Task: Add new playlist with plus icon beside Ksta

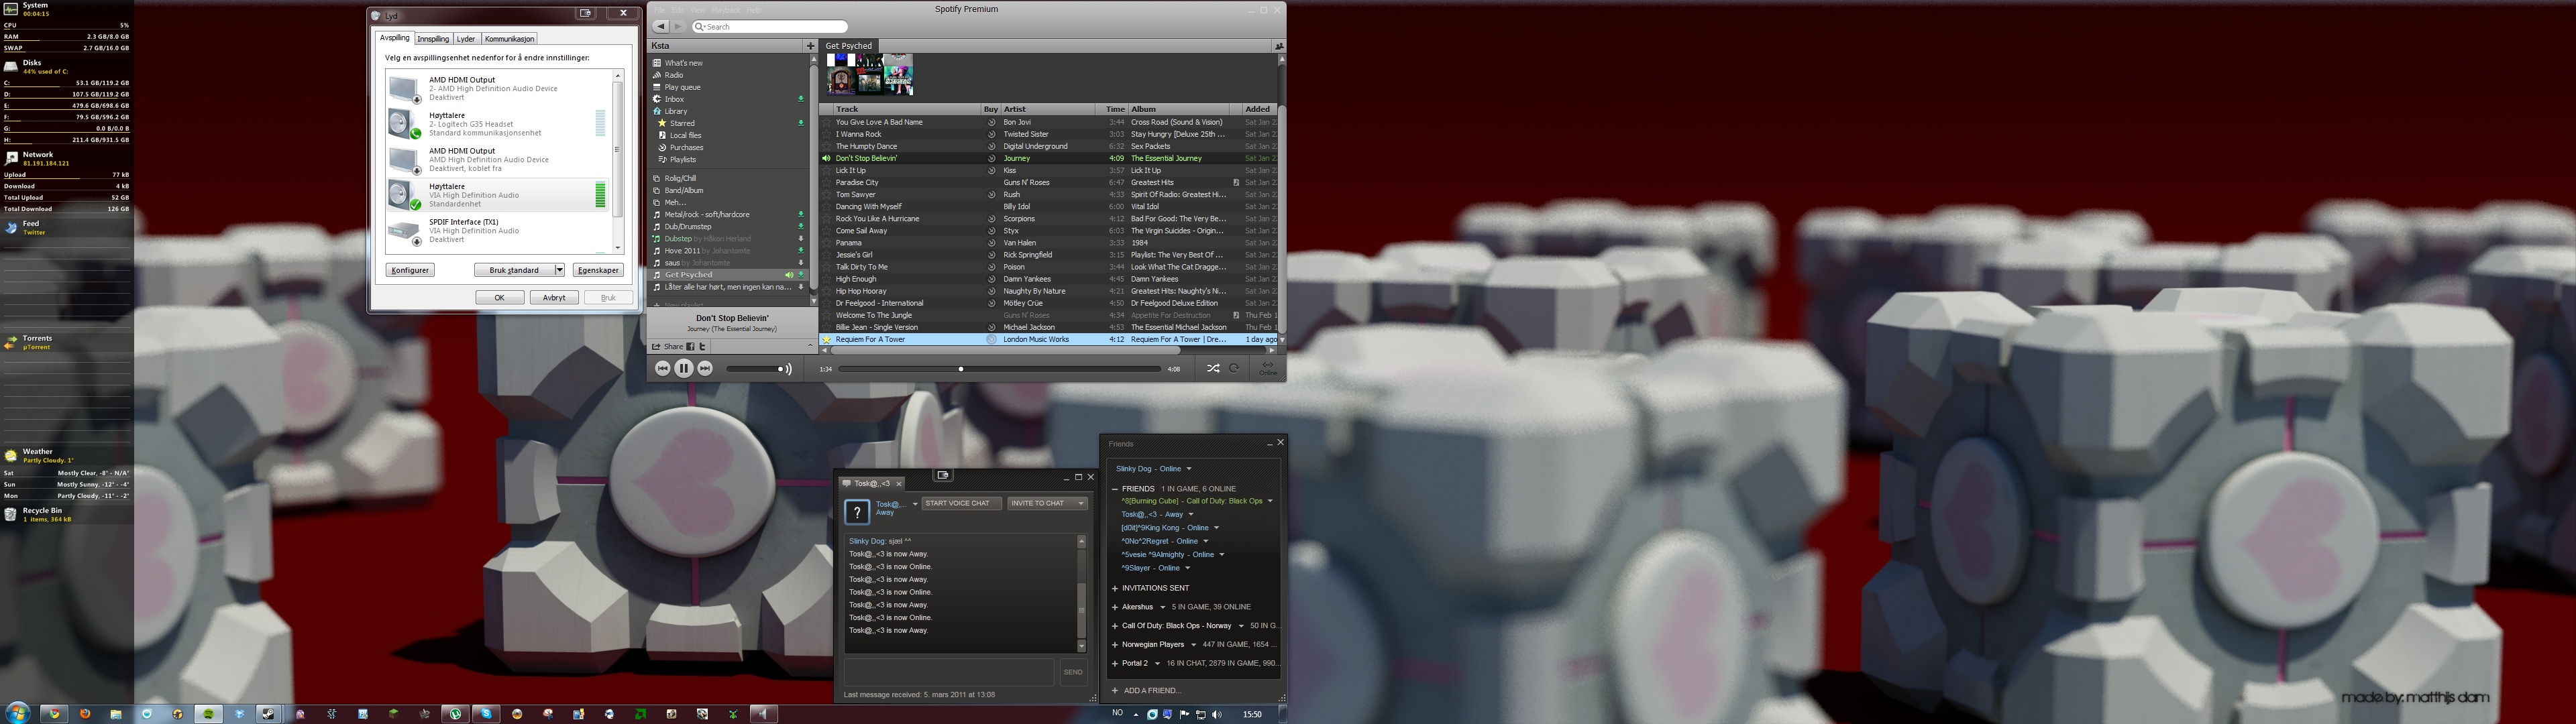Action: (810, 46)
